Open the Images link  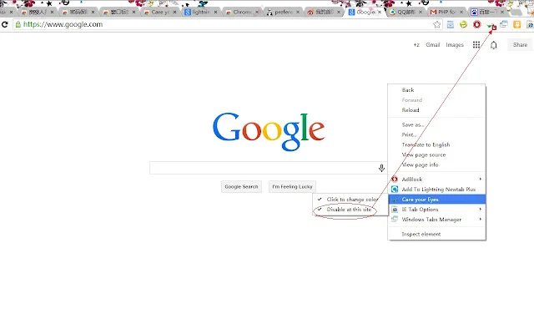(455, 44)
